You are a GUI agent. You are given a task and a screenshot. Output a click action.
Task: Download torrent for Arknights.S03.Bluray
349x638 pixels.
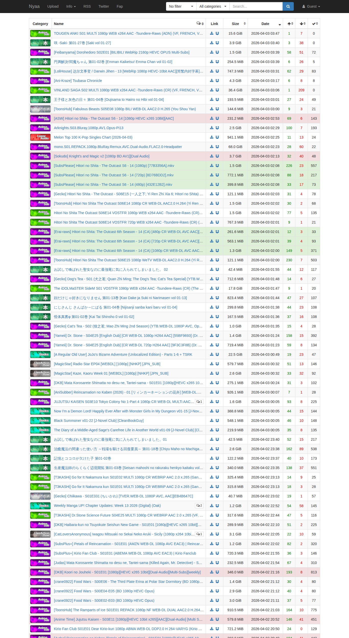(212, 128)
